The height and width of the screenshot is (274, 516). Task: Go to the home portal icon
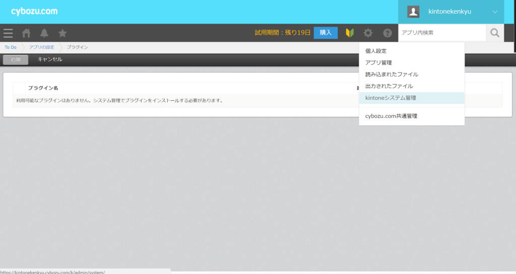[26, 33]
